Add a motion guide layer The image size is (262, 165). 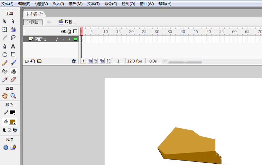(33, 61)
